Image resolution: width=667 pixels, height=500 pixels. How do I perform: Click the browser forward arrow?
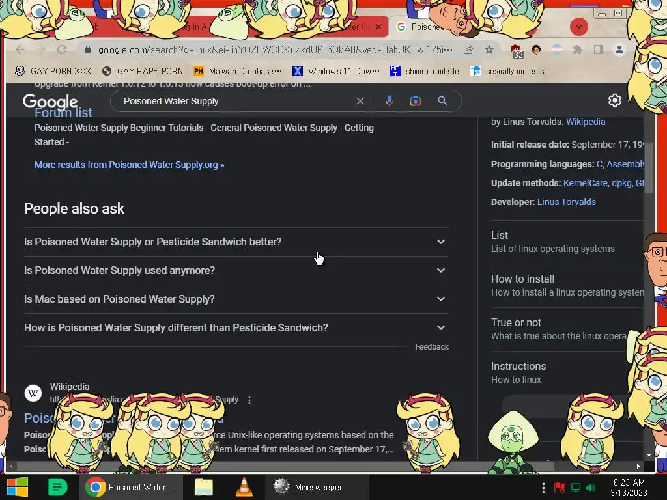(41, 49)
